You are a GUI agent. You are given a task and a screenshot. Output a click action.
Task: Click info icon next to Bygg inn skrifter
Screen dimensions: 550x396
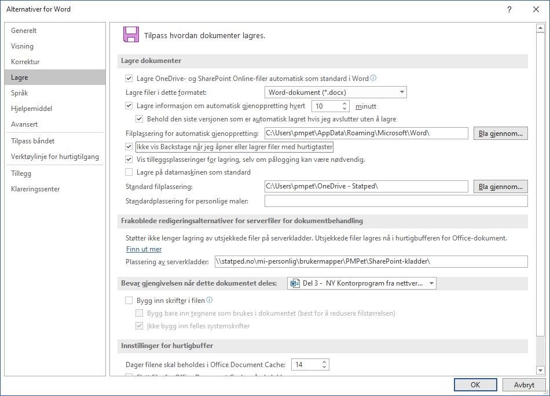pyautogui.click(x=210, y=300)
